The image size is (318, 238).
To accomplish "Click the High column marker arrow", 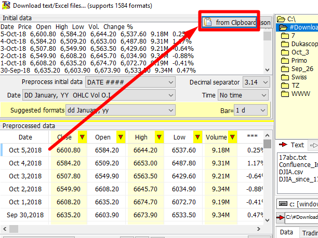I will pyautogui.click(x=158, y=137).
